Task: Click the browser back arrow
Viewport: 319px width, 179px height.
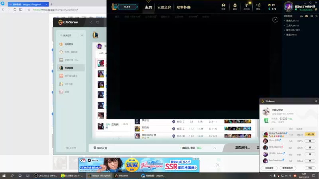Action: 3,10
